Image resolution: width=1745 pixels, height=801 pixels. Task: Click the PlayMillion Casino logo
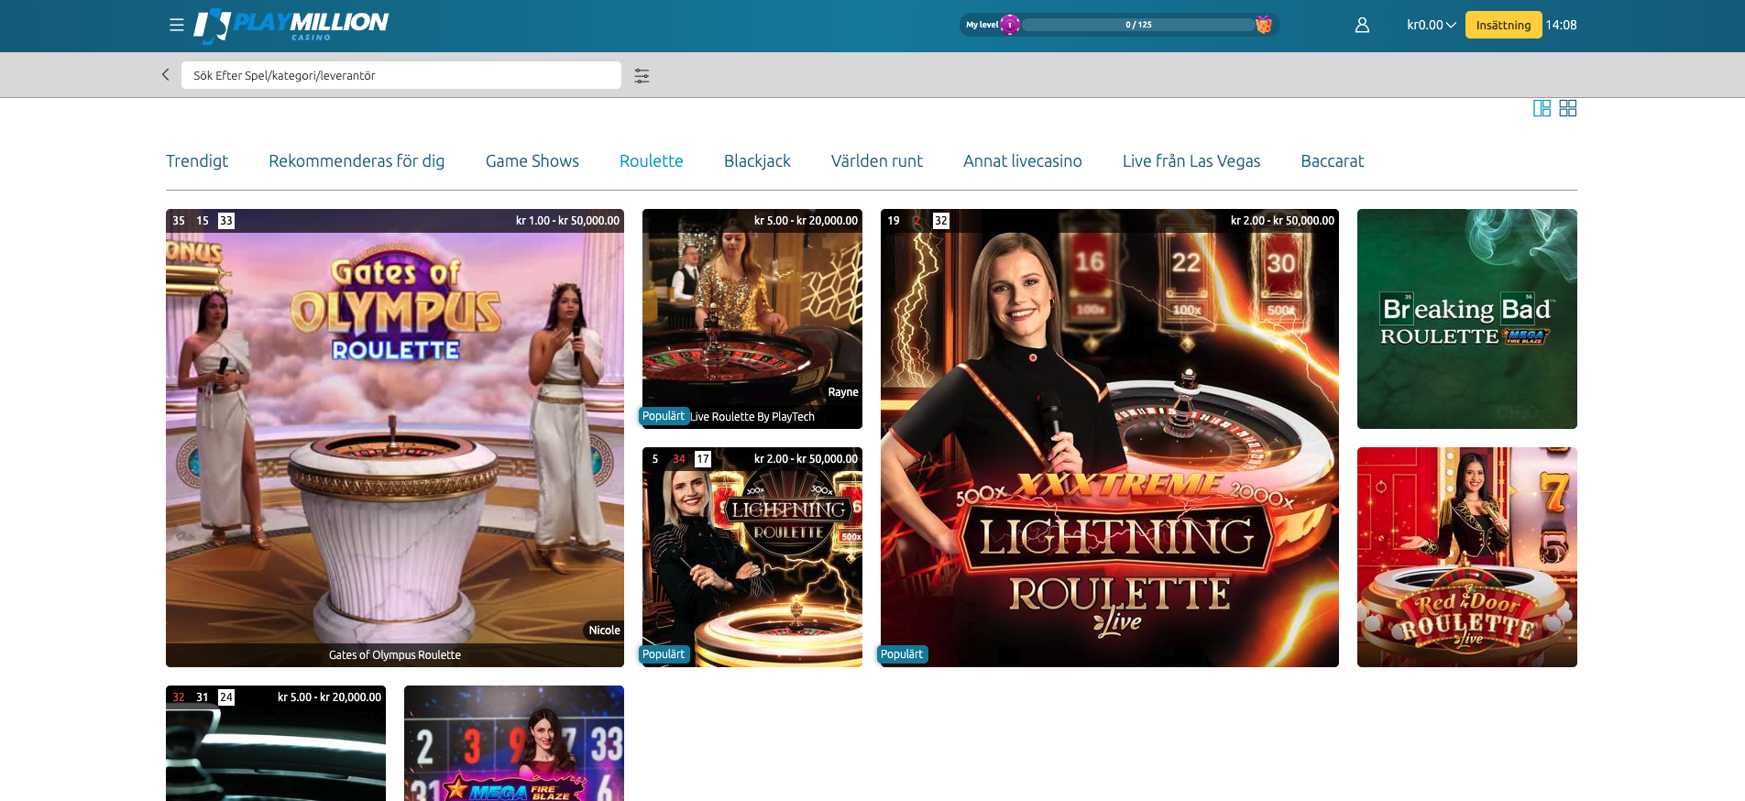tap(291, 26)
